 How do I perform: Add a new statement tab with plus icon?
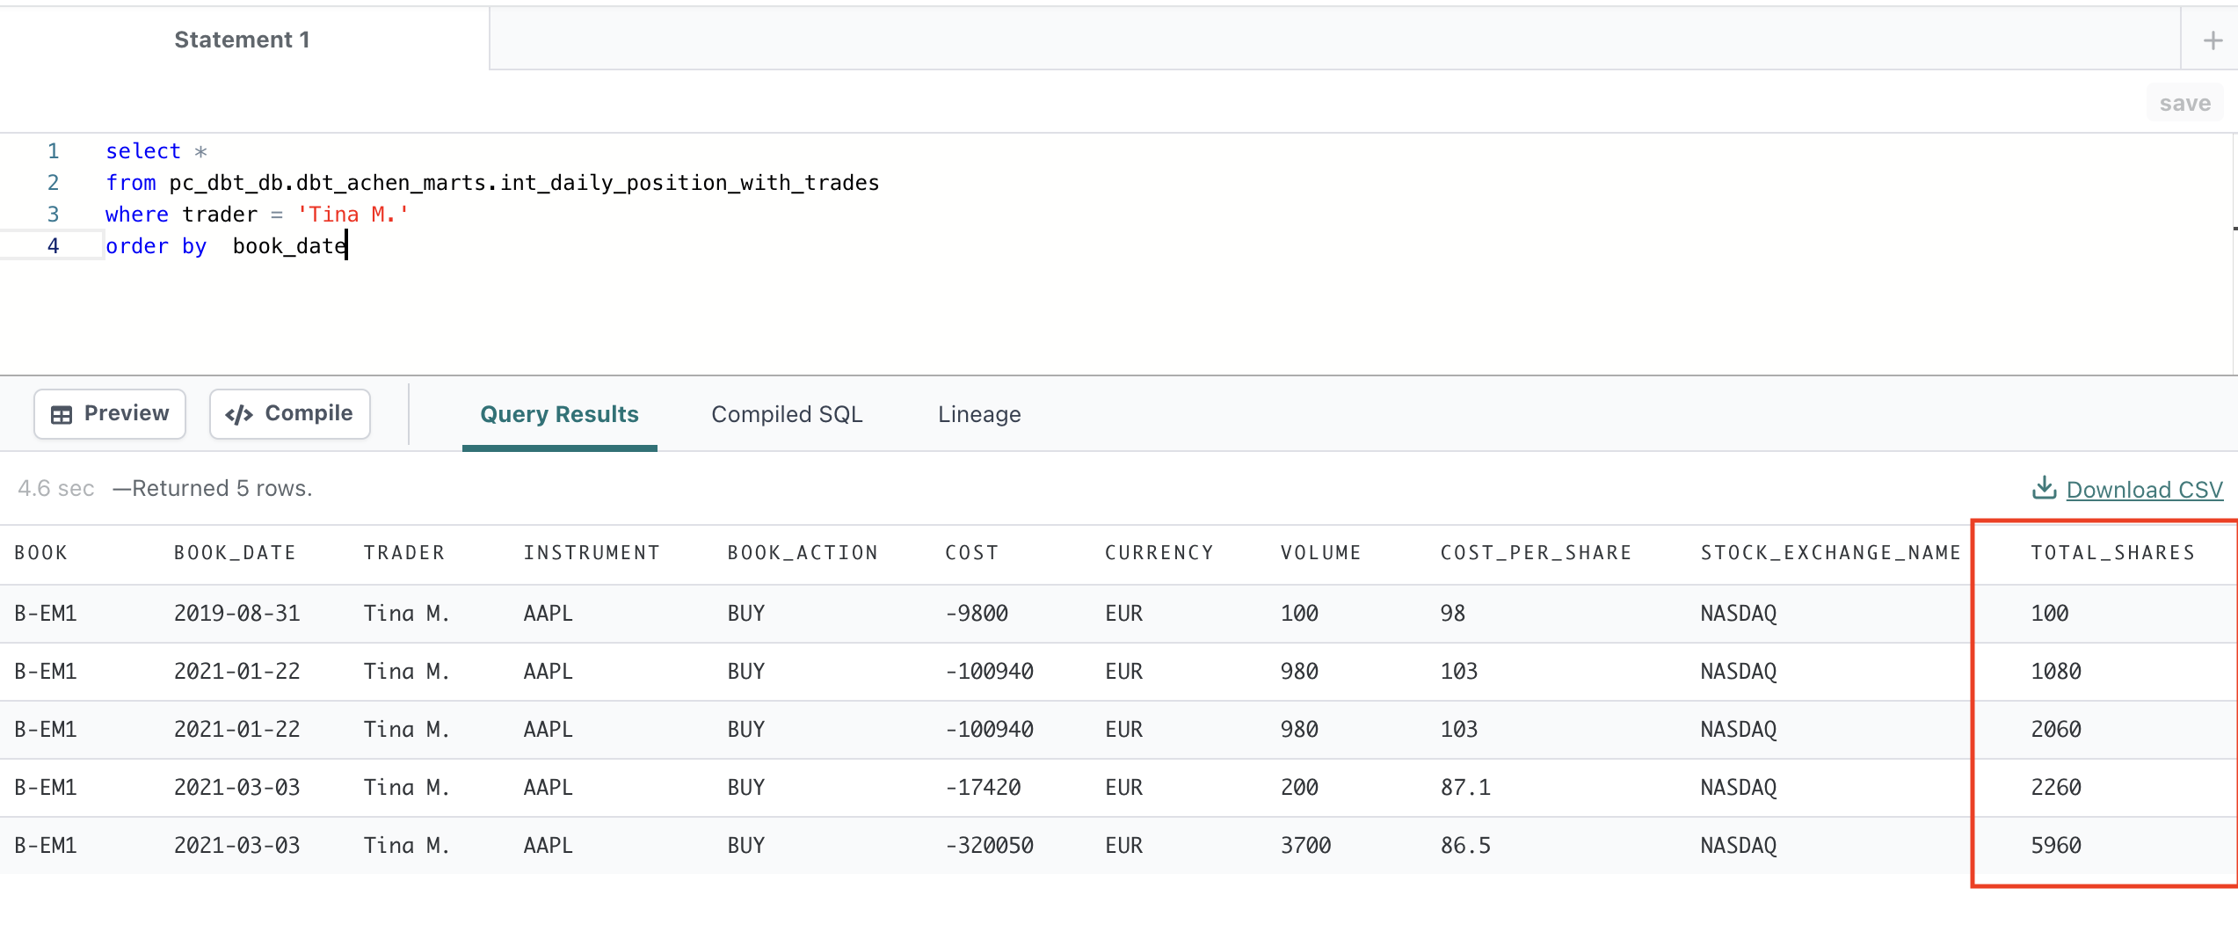click(2212, 40)
